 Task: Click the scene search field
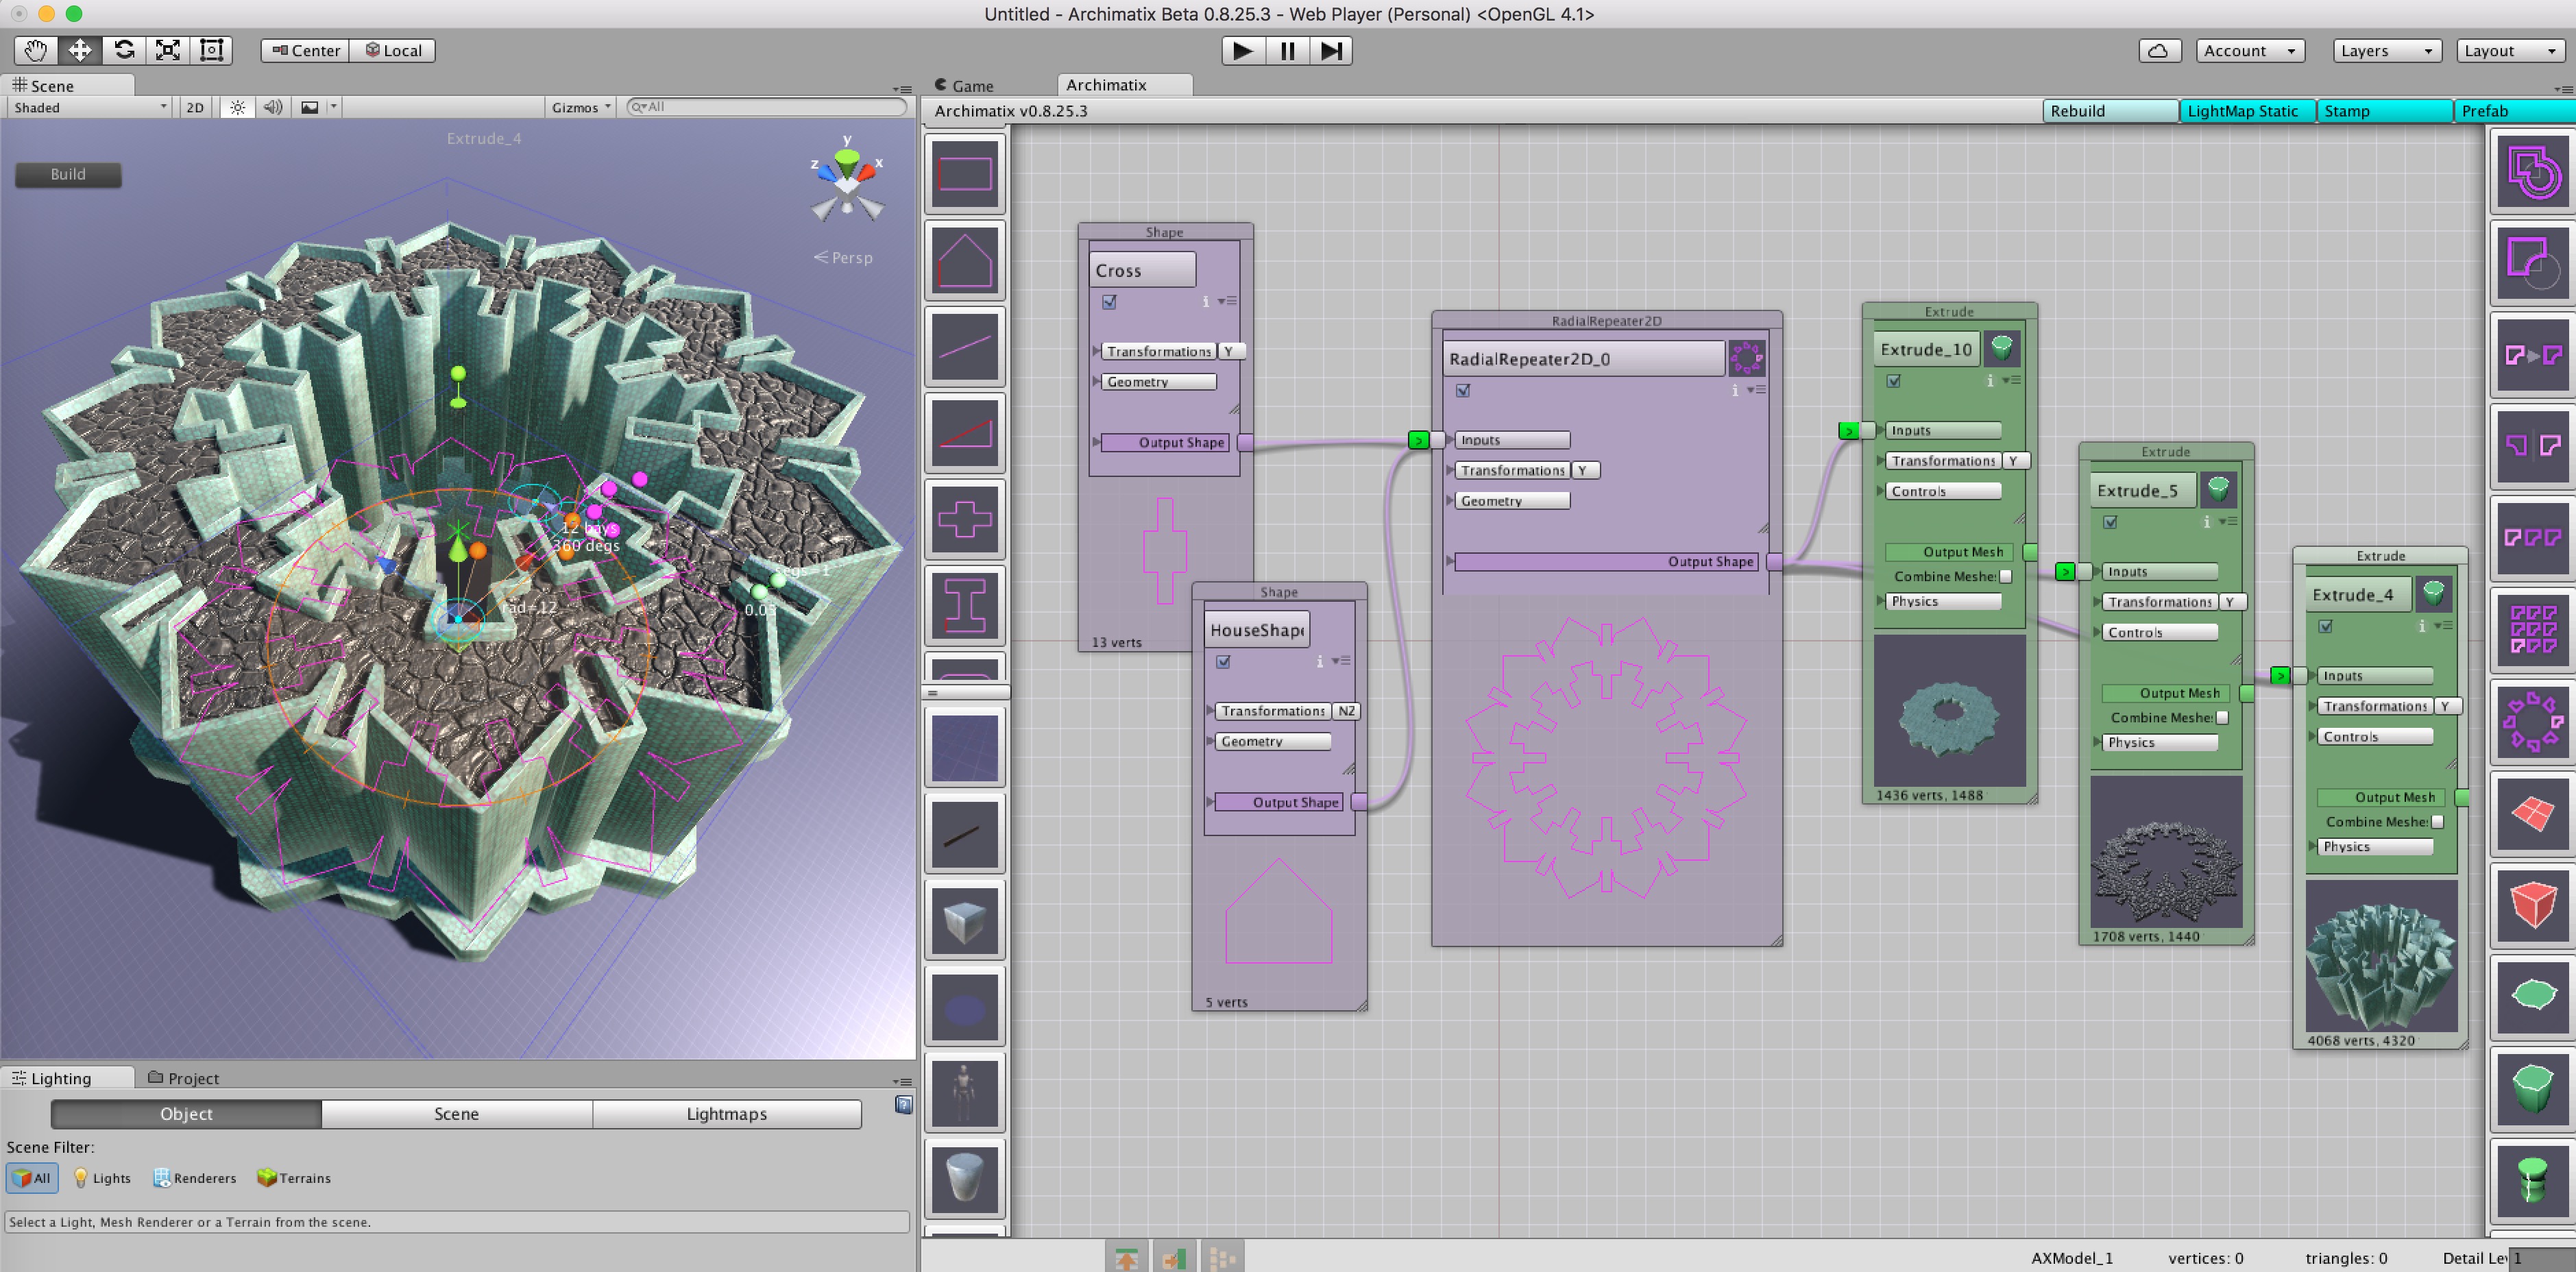pos(766,107)
